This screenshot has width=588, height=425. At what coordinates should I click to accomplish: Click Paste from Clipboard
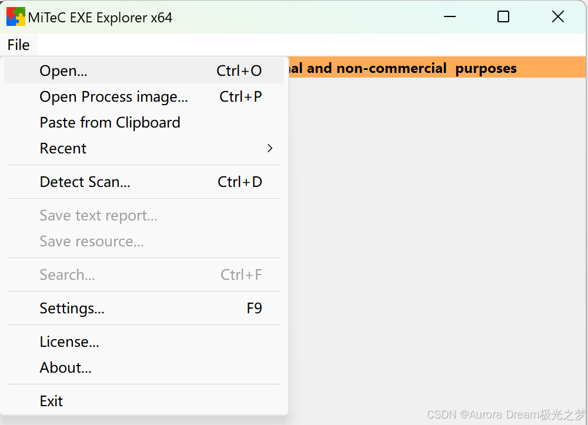(x=144, y=122)
